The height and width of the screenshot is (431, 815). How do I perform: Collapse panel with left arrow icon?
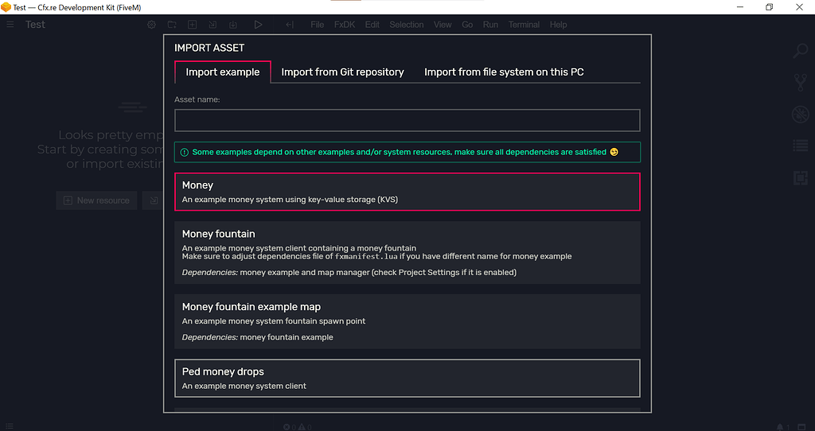[x=289, y=25]
